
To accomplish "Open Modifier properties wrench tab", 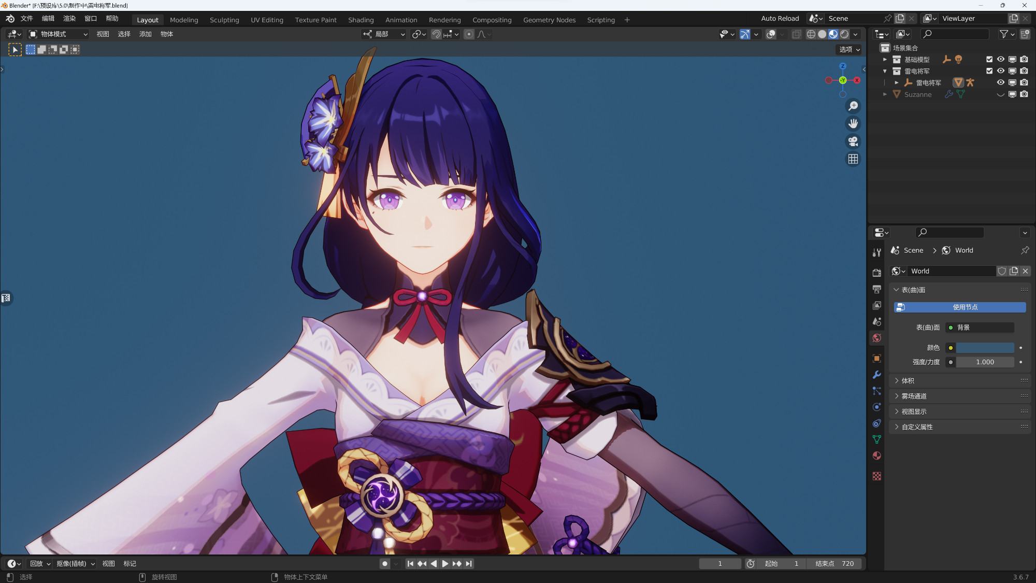I will 876,375.
